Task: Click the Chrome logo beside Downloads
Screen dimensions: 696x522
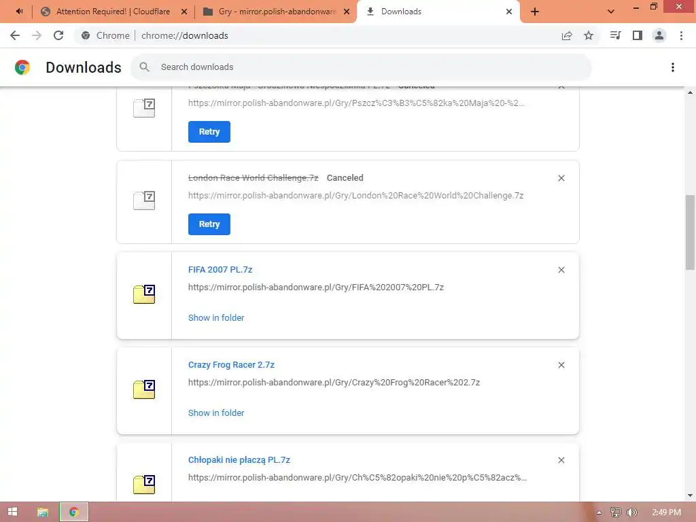Action: (x=22, y=67)
